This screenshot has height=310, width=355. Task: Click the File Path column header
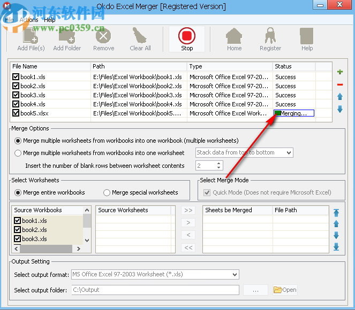click(x=300, y=210)
